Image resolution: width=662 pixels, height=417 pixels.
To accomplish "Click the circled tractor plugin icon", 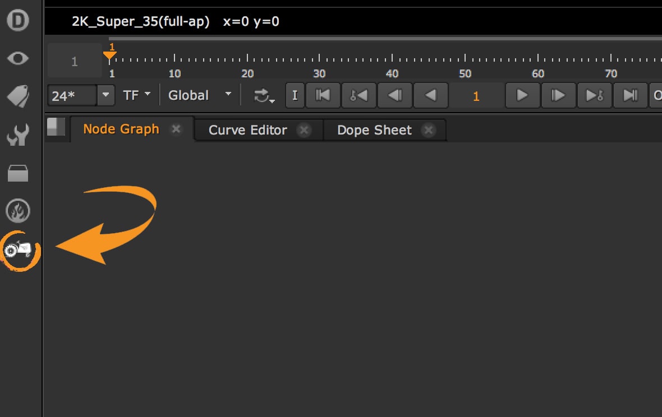I will click(19, 249).
